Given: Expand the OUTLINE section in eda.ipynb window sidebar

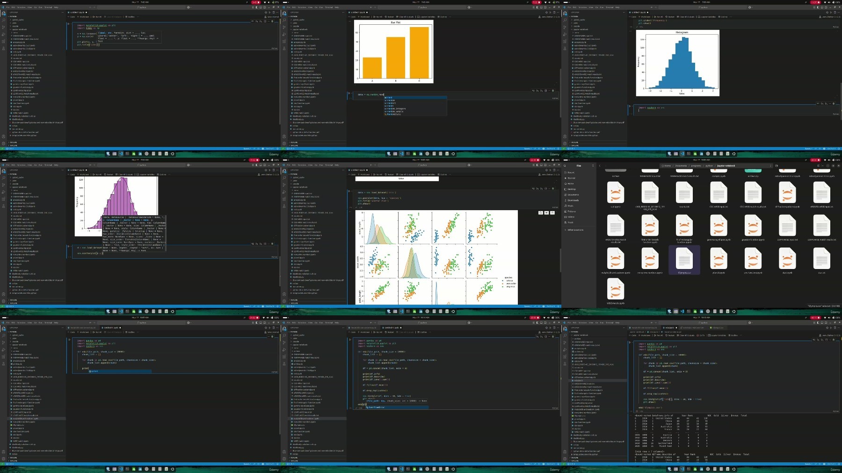Looking at the screenshot, I should [574, 457].
